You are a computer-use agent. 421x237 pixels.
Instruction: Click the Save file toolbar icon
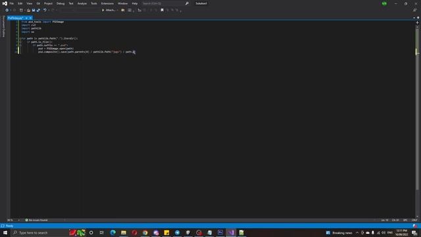tap(34, 11)
